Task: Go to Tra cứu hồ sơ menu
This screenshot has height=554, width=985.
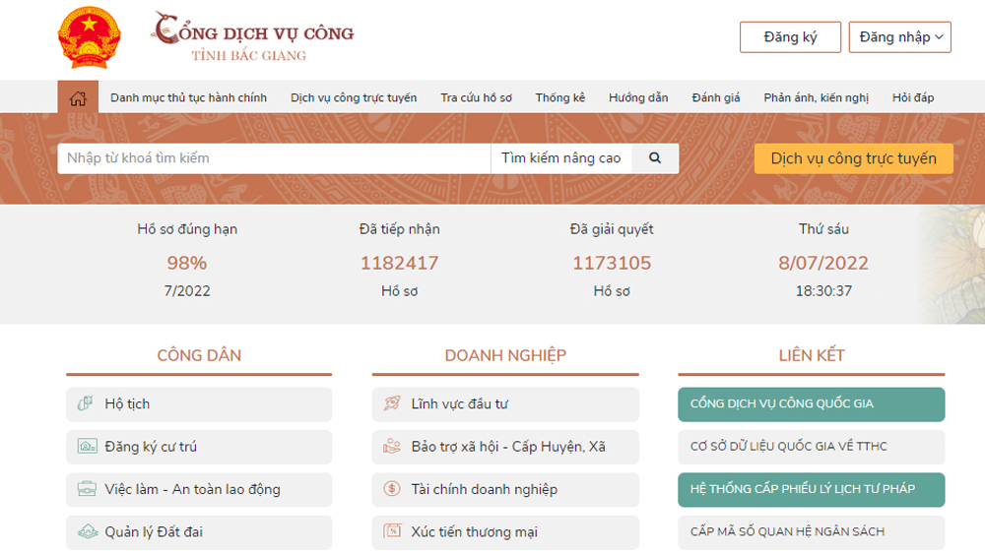Action: coord(476,97)
